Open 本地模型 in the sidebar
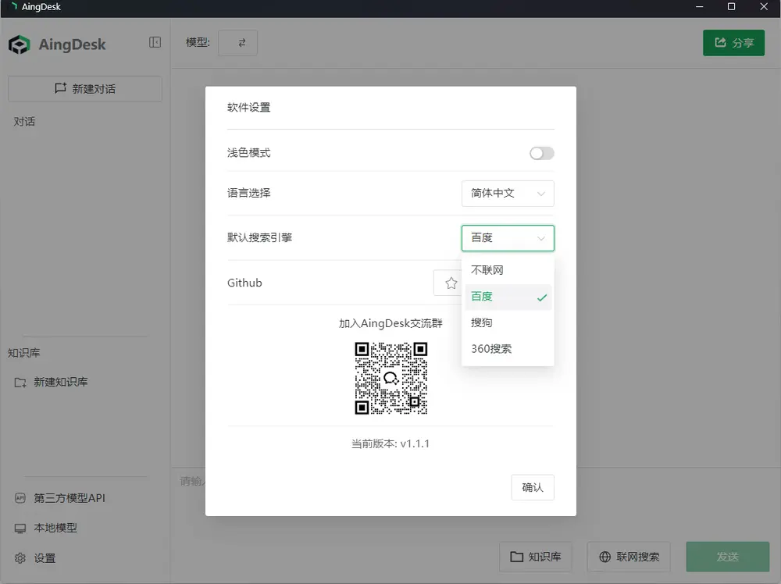 [x=55, y=528]
